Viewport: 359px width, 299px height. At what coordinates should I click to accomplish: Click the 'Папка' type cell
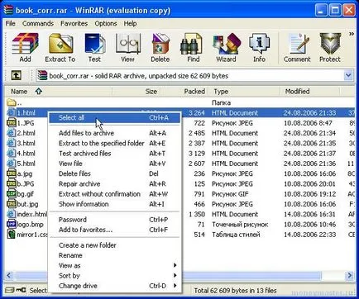(221, 102)
